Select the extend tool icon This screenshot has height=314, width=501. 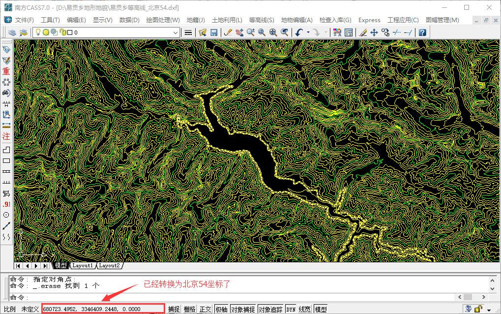tap(408, 32)
